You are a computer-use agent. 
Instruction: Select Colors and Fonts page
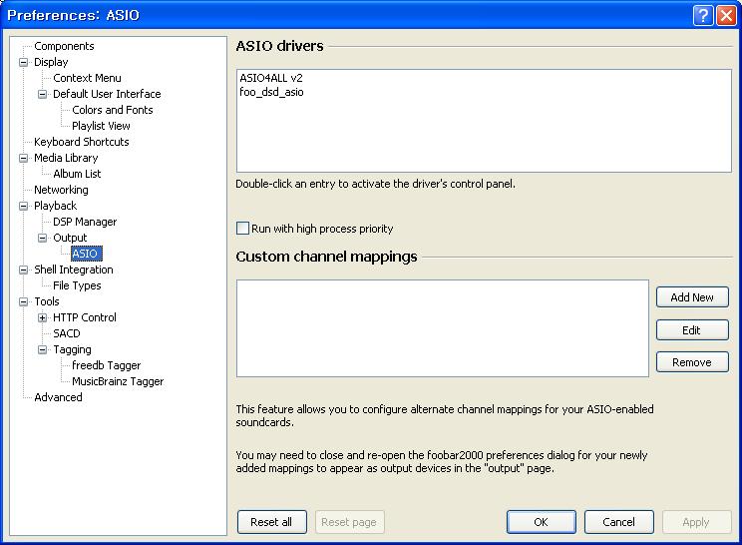pos(113,110)
